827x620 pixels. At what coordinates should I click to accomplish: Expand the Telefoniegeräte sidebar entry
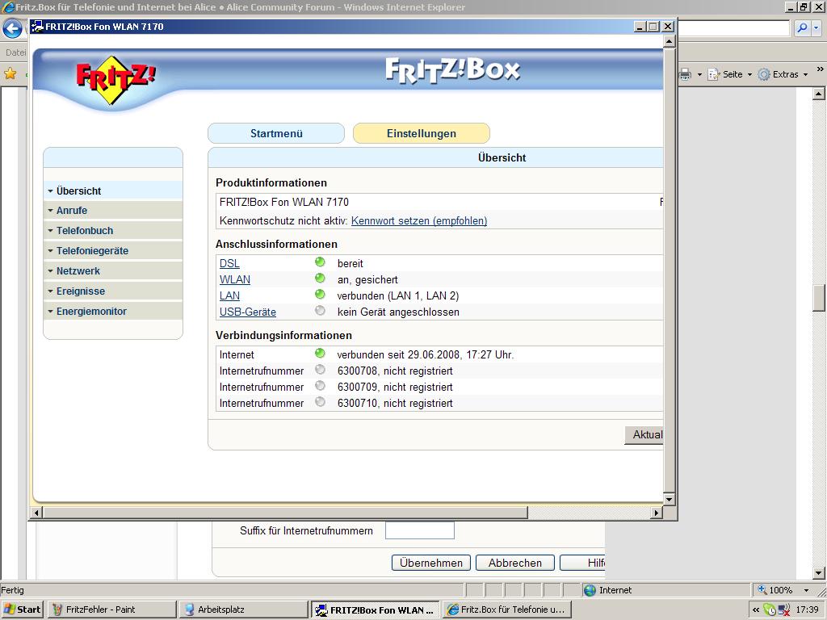[x=92, y=251]
